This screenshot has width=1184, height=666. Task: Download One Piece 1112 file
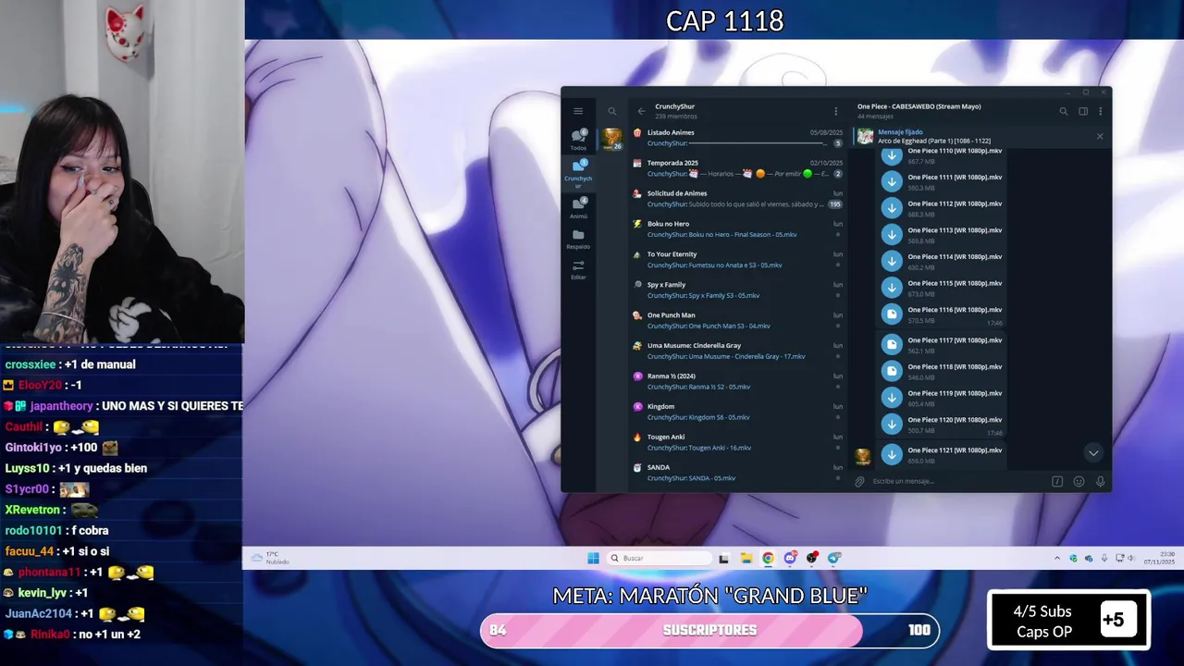point(892,208)
